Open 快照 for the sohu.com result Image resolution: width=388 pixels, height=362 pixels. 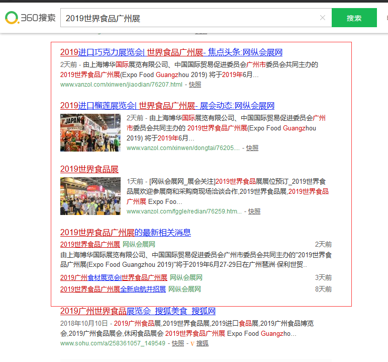tap(178, 343)
